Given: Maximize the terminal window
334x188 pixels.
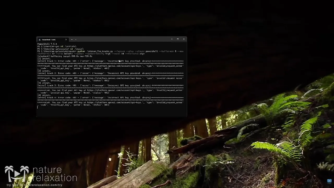Looking at the screenshot, I should point(178,39).
